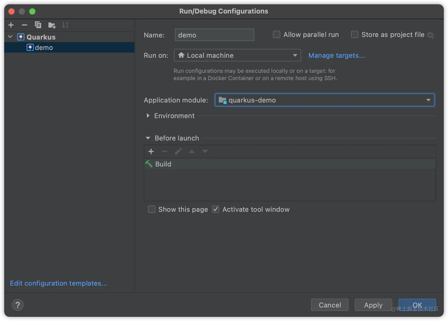The width and height of the screenshot is (448, 321).
Task: Open help with question mark button
Action: pos(18,305)
